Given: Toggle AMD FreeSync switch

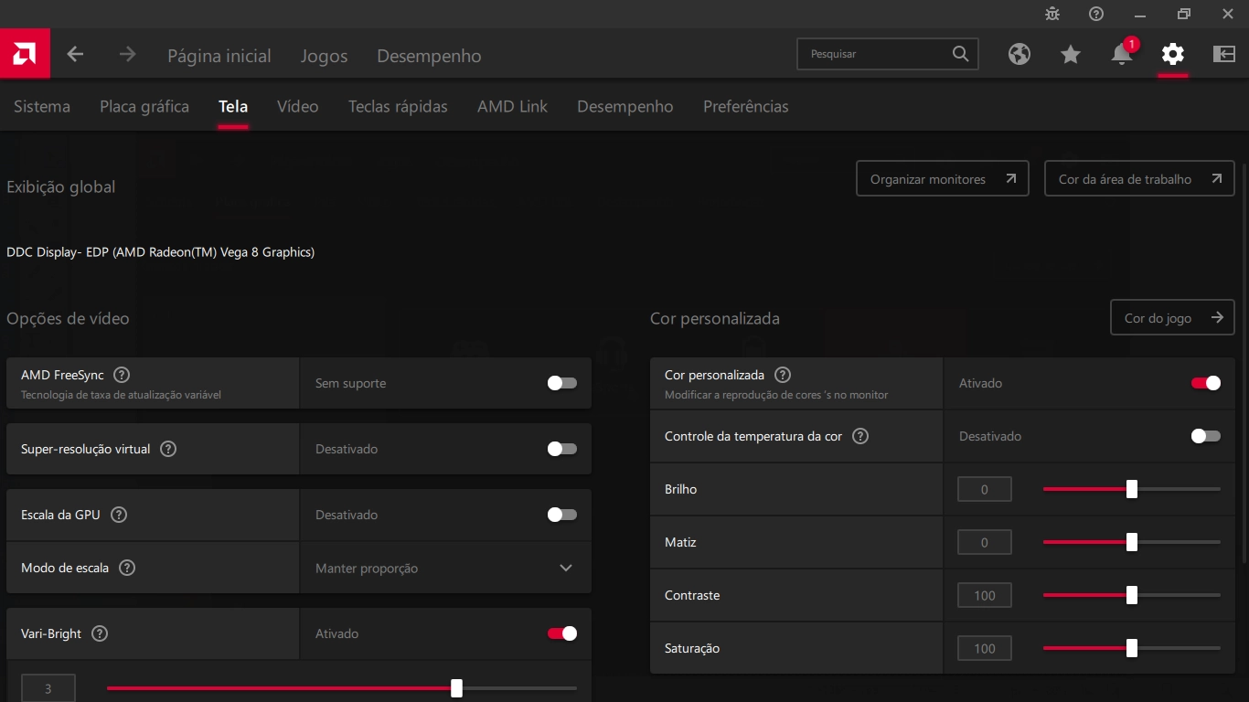Looking at the screenshot, I should pyautogui.click(x=562, y=383).
